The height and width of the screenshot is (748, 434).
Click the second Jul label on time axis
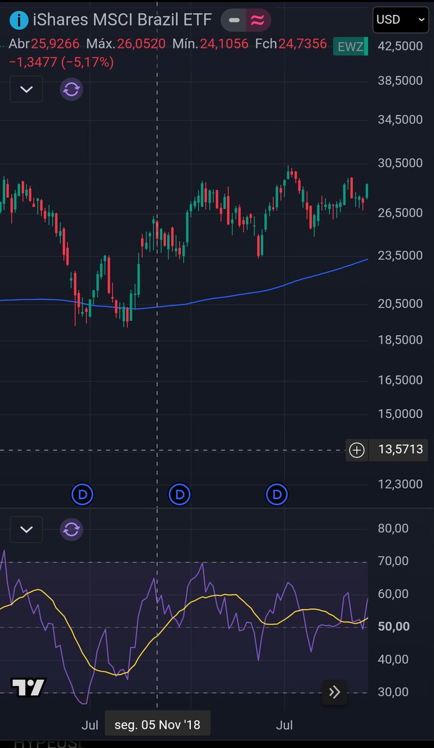tap(284, 725)
